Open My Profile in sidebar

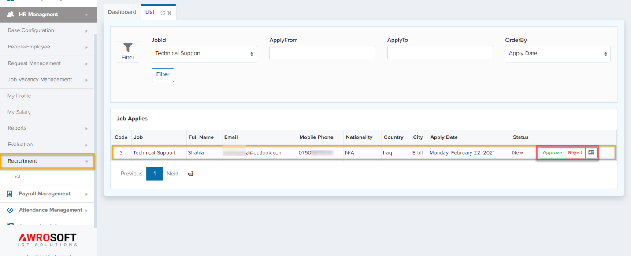coord(19,96)
